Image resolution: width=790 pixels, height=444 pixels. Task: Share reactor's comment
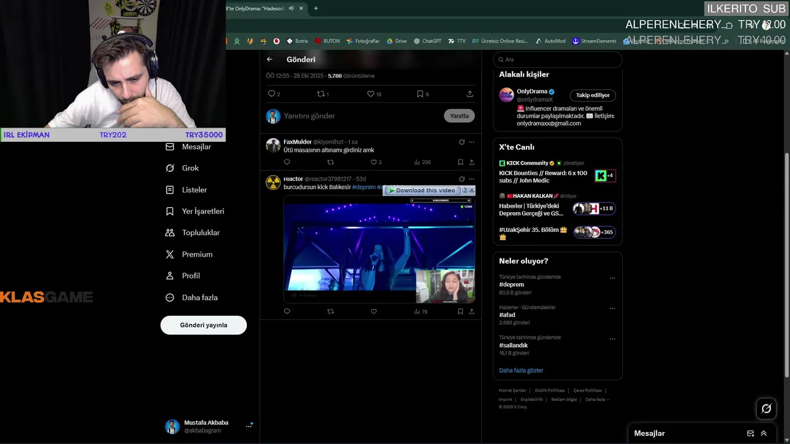(472, 311)
